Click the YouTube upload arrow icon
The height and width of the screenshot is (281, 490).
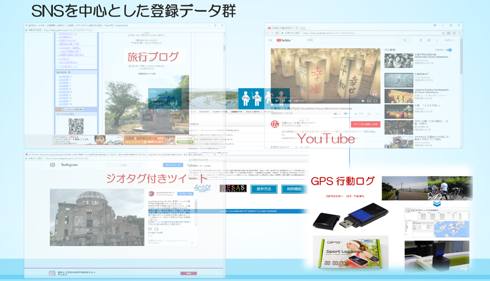[x=421, y=40]
